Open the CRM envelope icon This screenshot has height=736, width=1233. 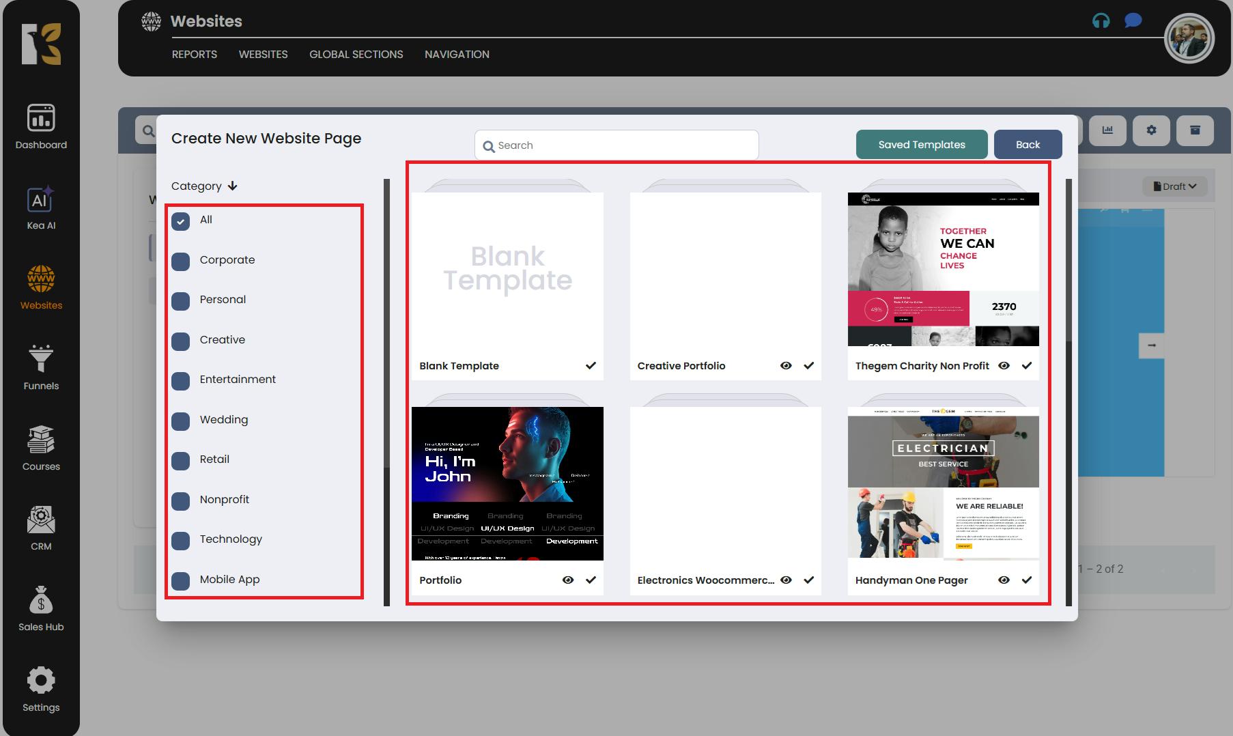coord(40,520)
